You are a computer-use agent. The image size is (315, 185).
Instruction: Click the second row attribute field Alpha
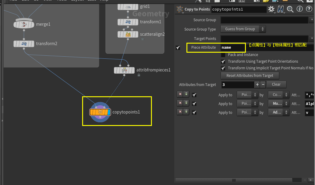[x=309, y=104]
